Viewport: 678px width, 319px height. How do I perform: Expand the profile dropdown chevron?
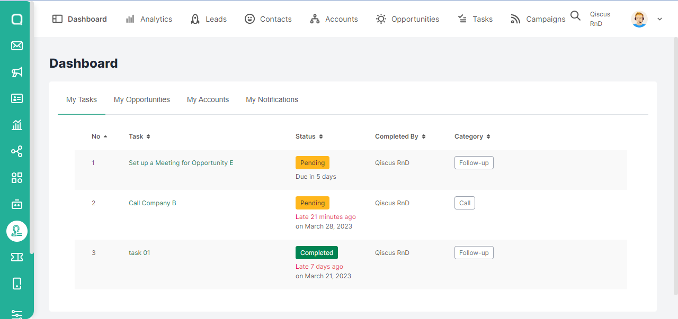pyautogui.click(x=659, y=19)
